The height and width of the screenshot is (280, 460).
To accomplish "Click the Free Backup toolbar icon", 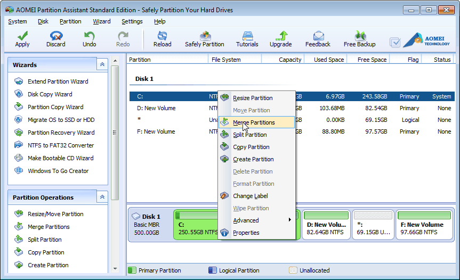I will (360, 36).
